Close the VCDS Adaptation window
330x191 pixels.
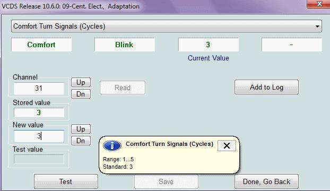(x=319, y=4)
